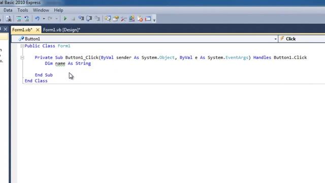The image size is (325, 183).
Task: Open the Error List icon
Action: tap(140, 19)
